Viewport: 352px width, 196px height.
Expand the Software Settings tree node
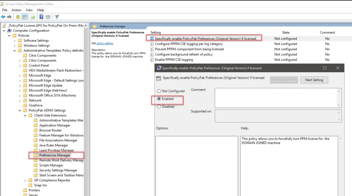[14, 41]
